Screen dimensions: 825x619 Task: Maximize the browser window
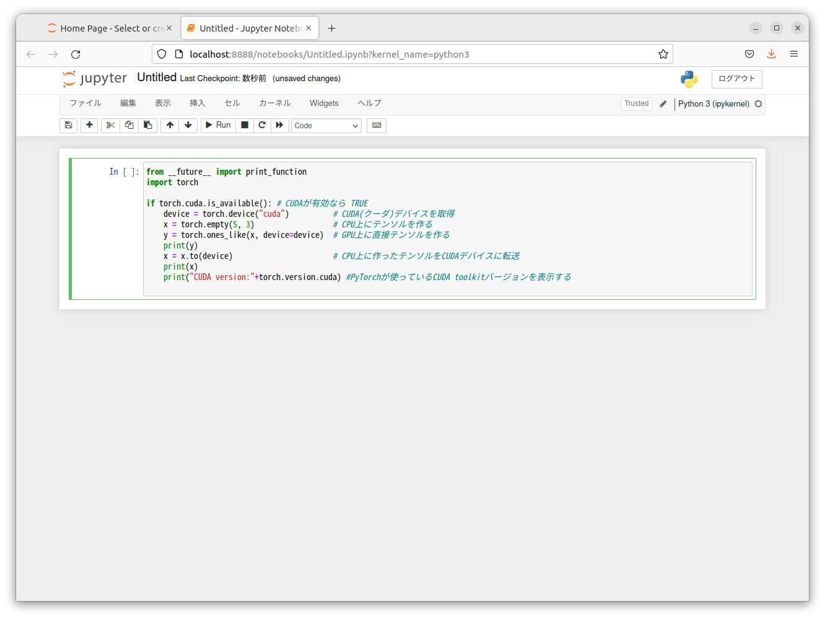tap(777, 28)
